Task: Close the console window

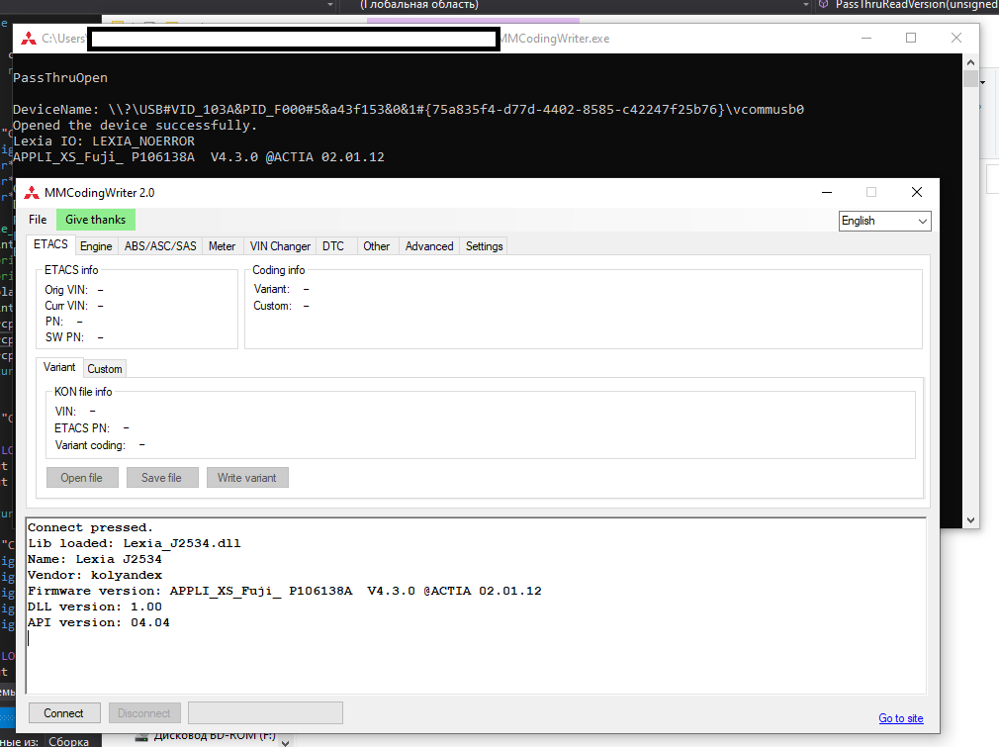Action: tap(956, 39)
